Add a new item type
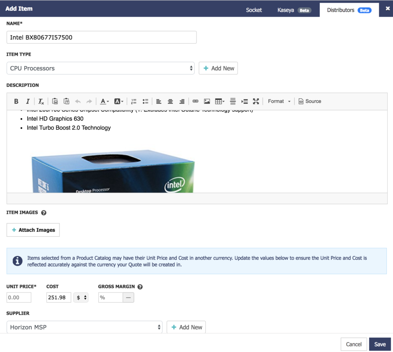This screenshot has width=393, height=352. coord(218,68)
